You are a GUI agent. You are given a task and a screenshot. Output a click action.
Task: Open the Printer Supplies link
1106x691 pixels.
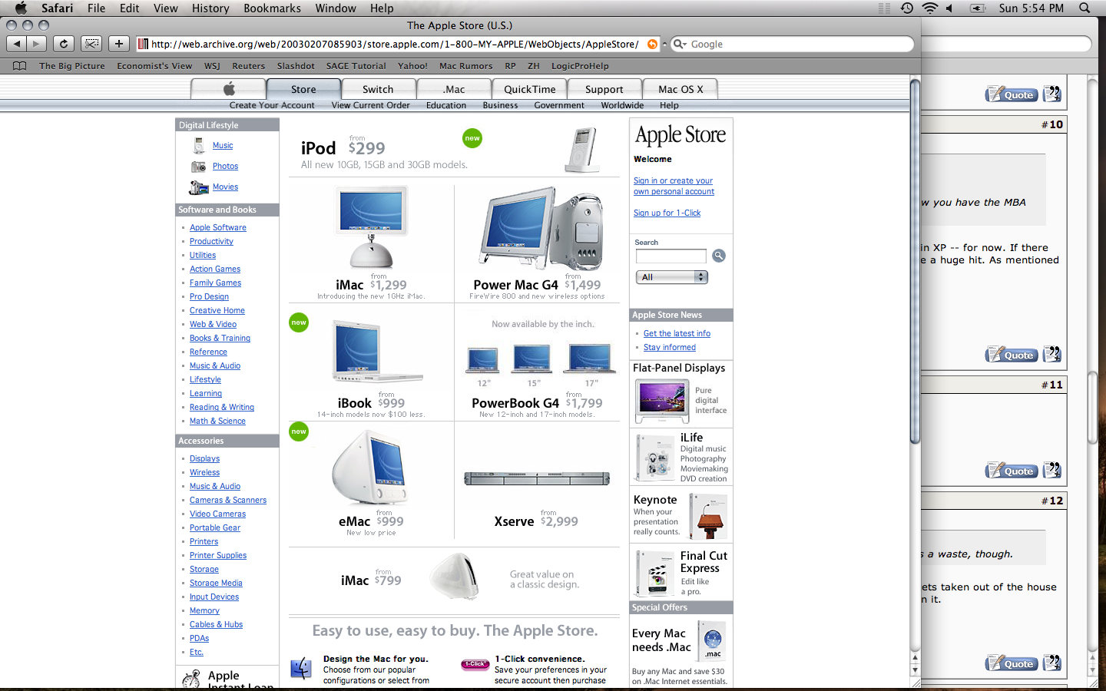click(218, 556)
